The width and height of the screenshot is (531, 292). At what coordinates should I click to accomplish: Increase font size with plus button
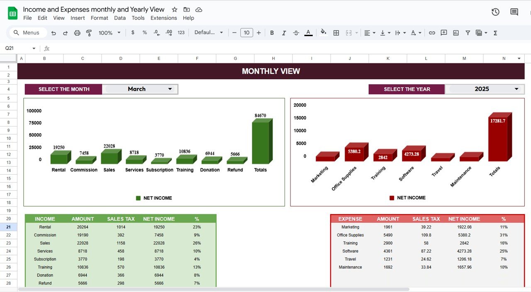(x=259, y=33)
